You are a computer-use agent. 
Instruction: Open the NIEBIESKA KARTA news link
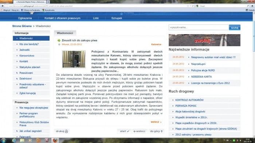201,77
